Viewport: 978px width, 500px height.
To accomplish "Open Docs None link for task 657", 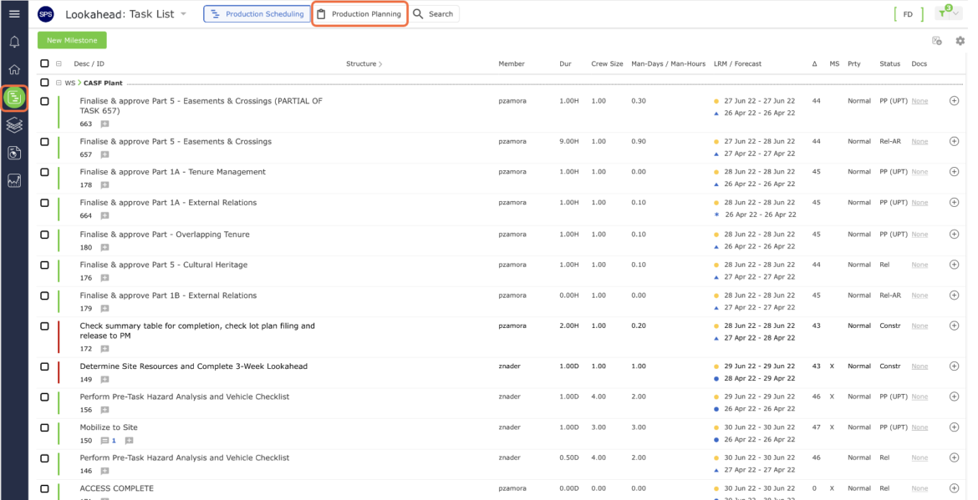I will (919, 141).
